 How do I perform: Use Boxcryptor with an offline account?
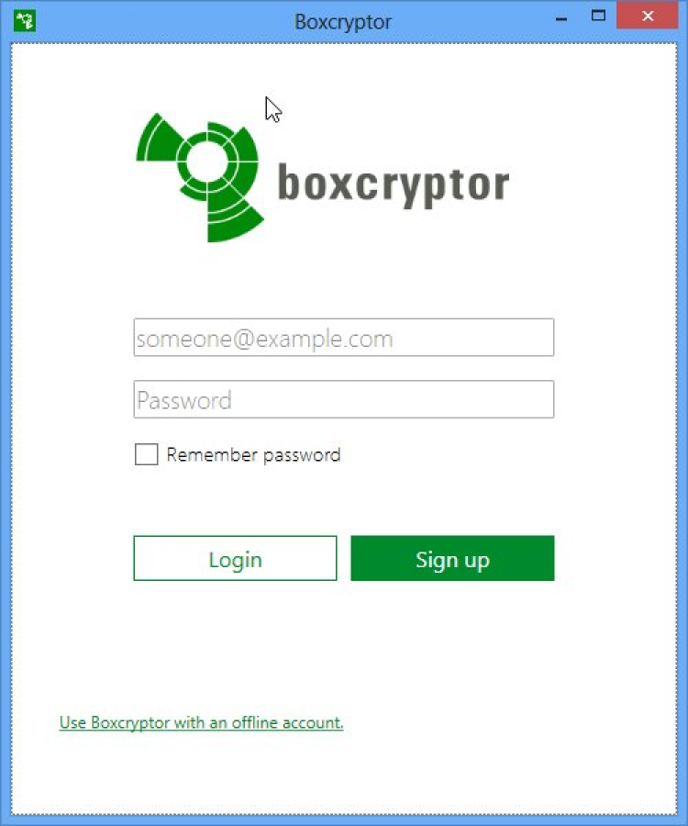tap(201, 722)
